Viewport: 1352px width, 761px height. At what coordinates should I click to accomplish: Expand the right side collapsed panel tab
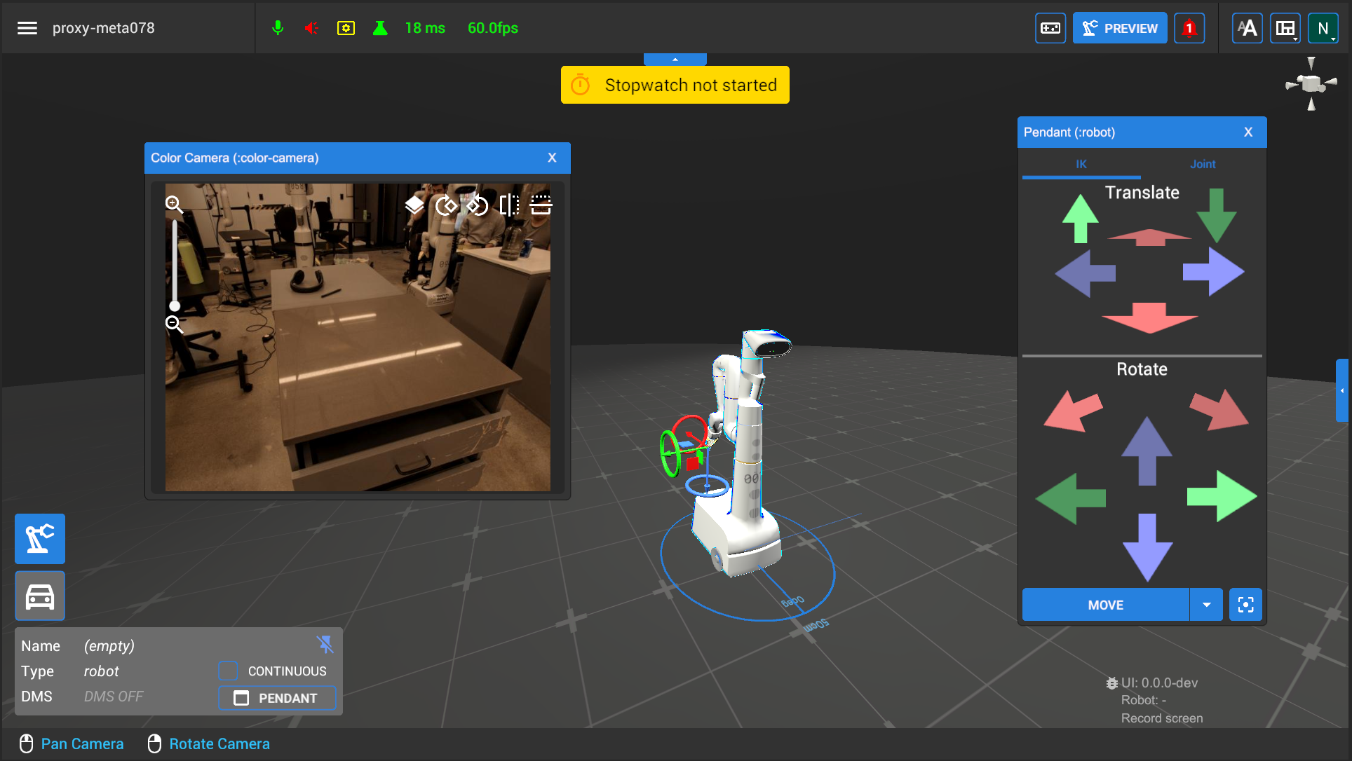pos(1342,390)
